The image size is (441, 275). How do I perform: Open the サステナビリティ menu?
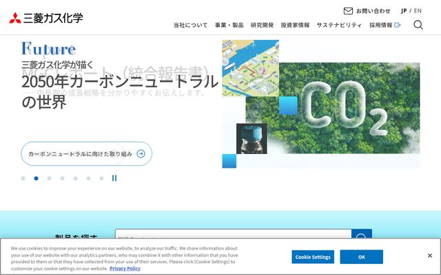(x=339, y=25)
